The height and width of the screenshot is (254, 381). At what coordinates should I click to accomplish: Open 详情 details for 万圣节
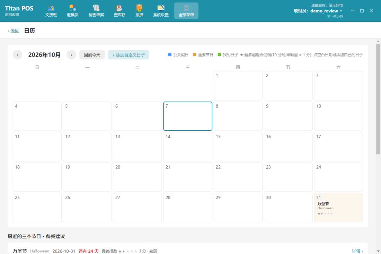click(357, 251)
